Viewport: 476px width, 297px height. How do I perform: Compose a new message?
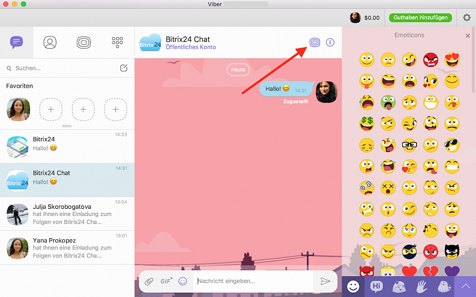point(124,68)
